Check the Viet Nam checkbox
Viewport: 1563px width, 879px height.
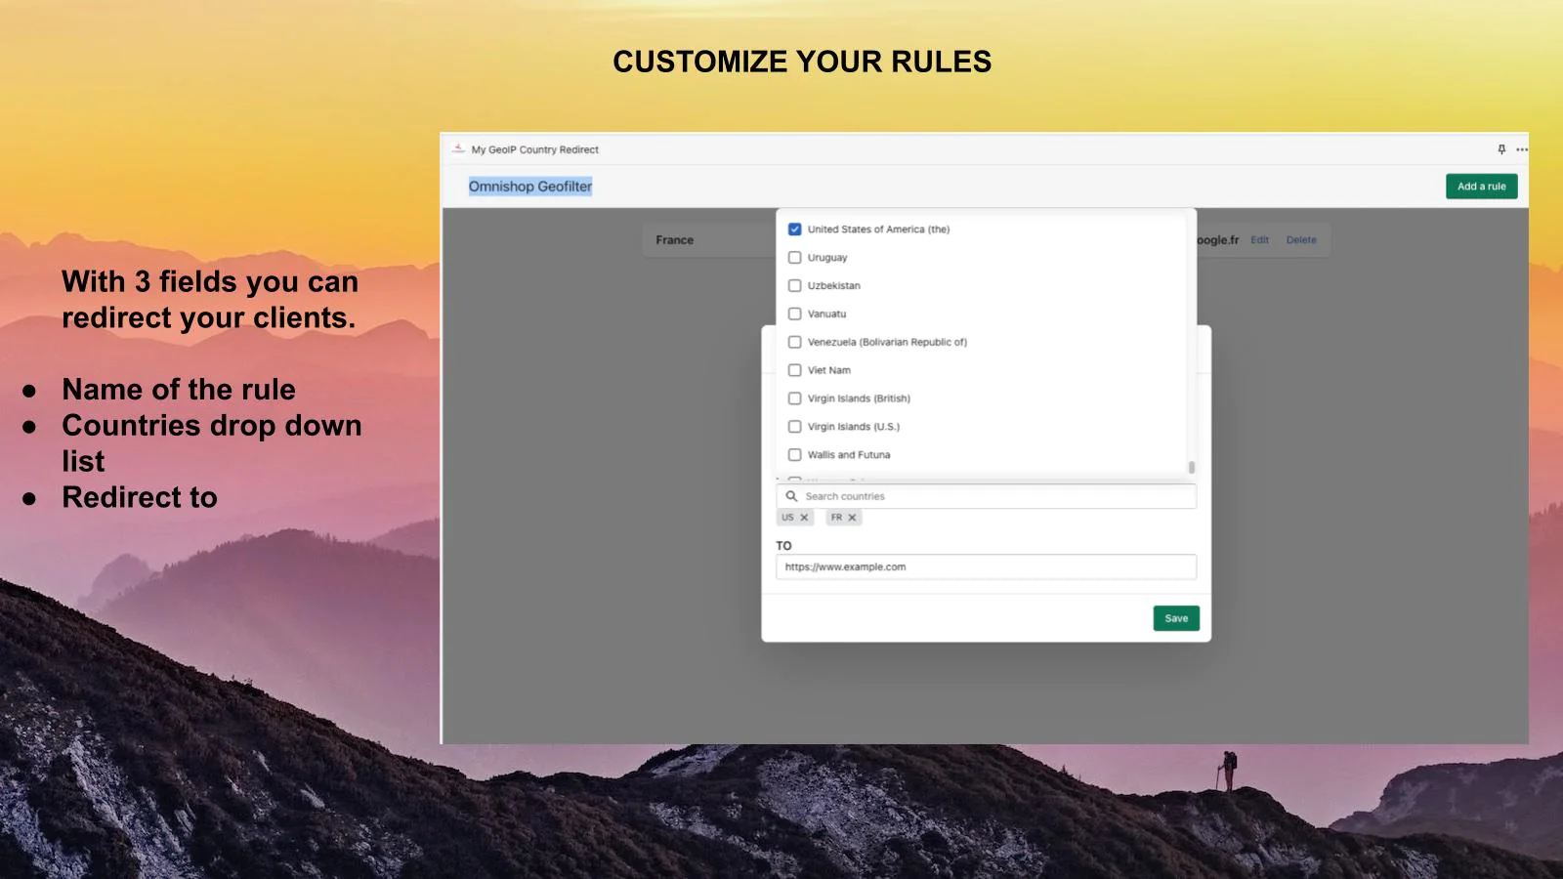click(x=794, y=370)
